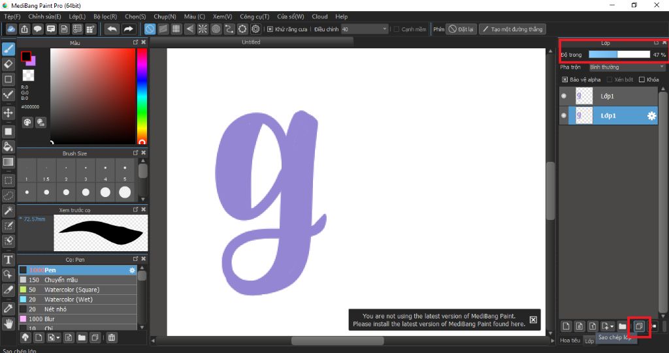Click the Độ trong opacity slider
Screen dimensions: 669x353
click(618, 55)
